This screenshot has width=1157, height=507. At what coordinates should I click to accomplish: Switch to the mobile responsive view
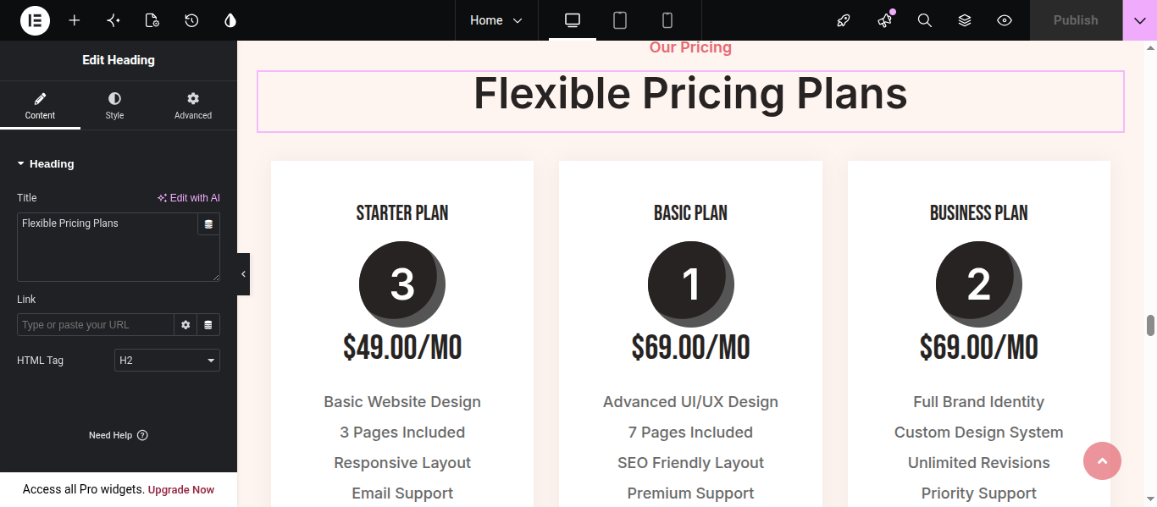click(667, 20)
